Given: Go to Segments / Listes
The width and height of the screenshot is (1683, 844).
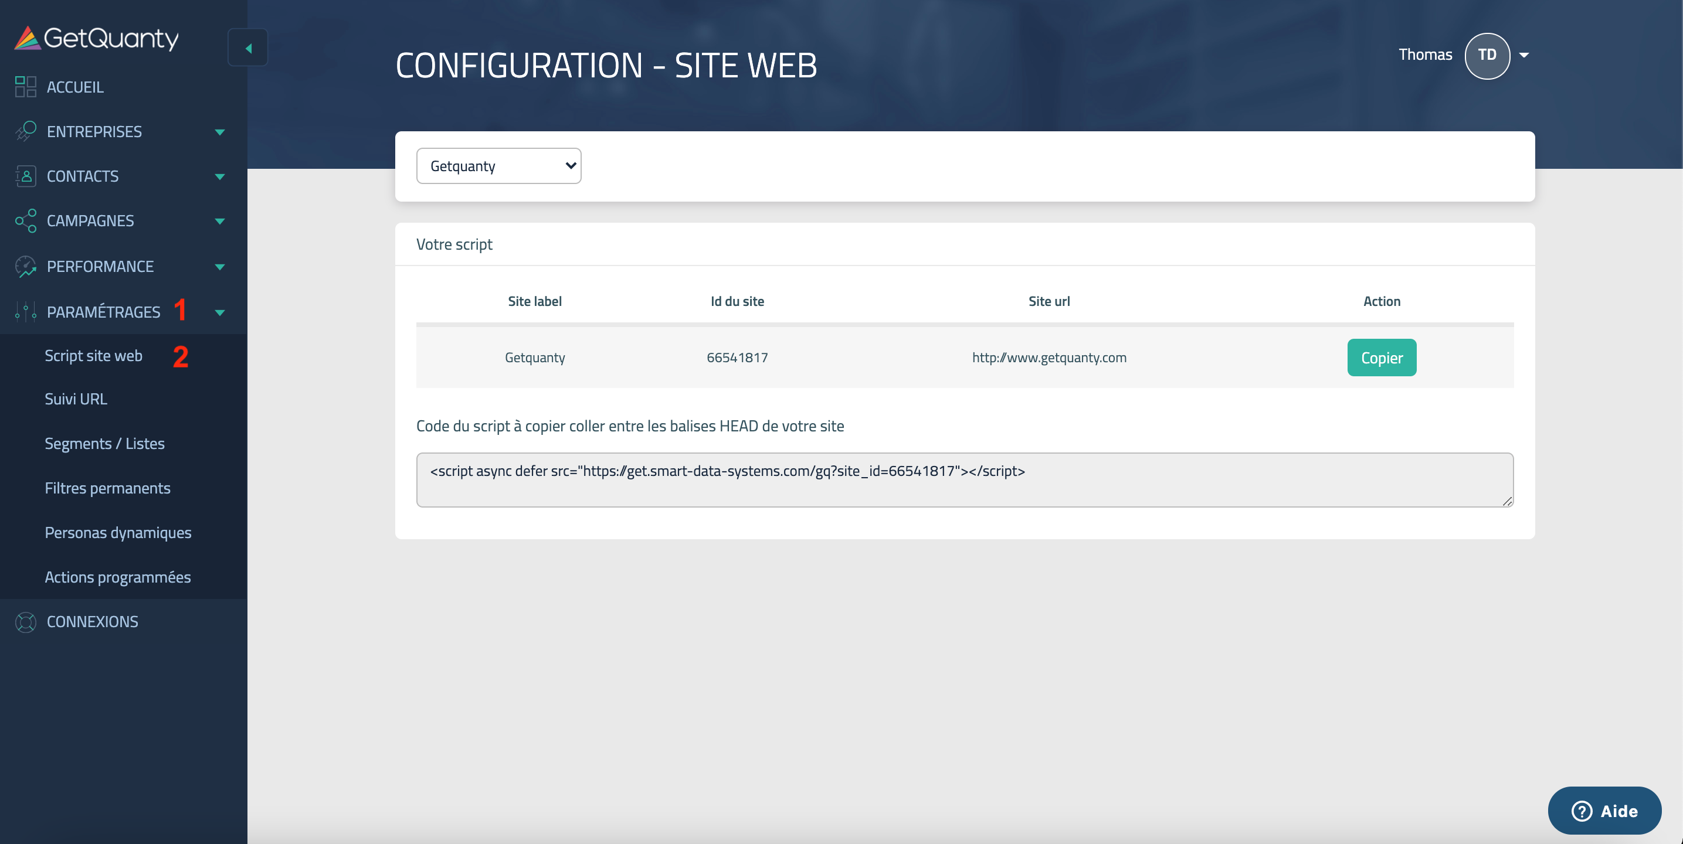Looking at the screenshot, I should point(104,444).
